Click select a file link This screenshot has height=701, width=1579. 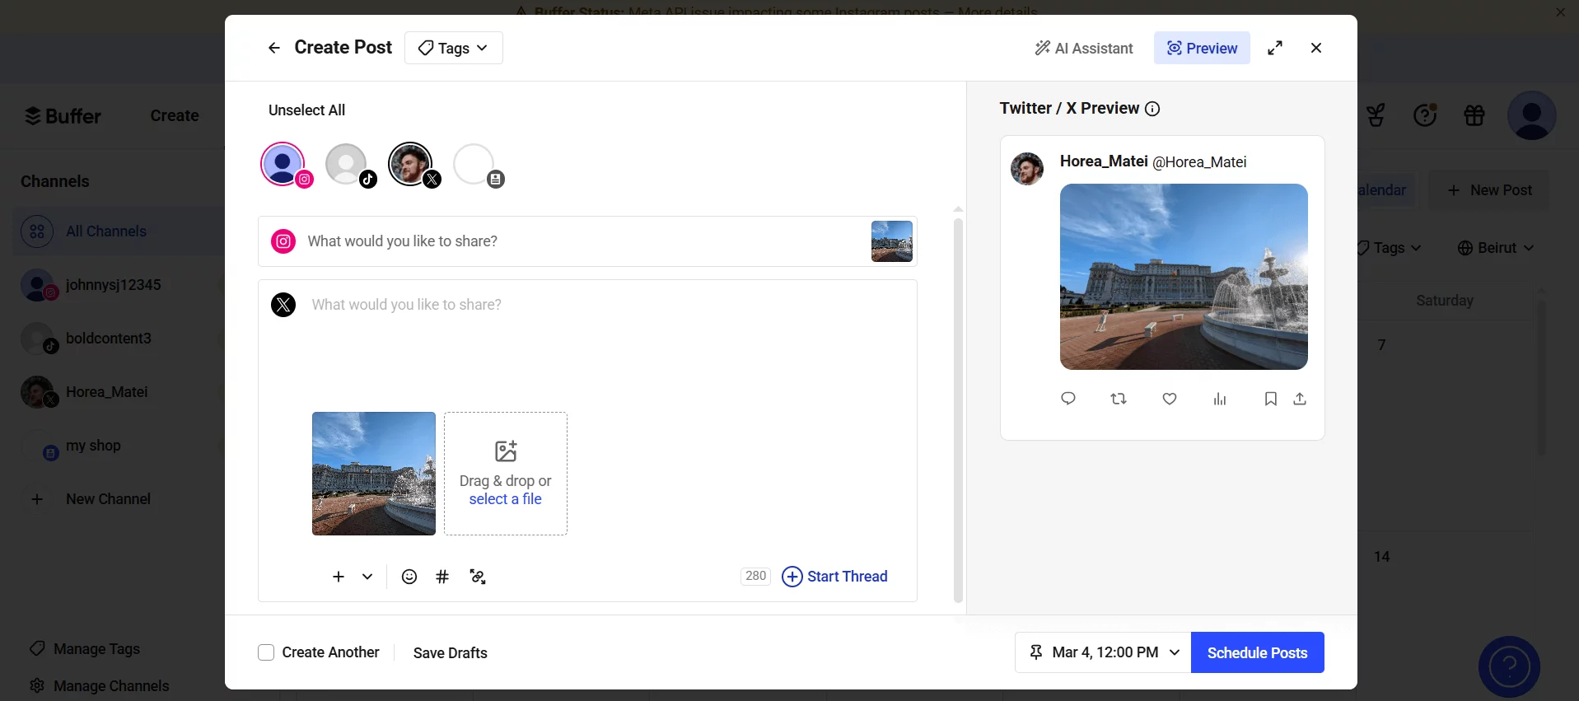click(x=506, y=499)
